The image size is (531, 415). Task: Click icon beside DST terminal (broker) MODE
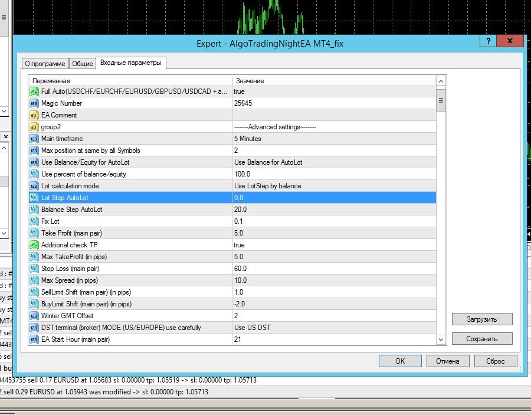coord(34,328)
